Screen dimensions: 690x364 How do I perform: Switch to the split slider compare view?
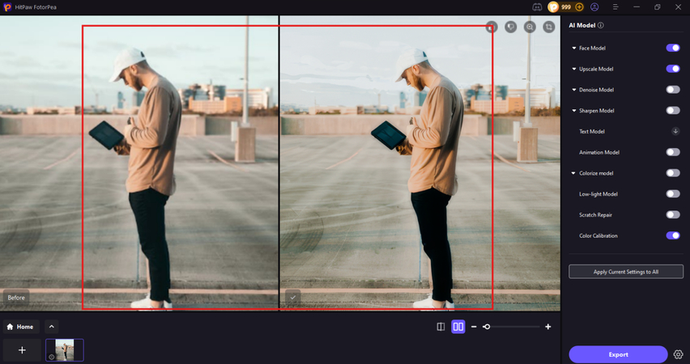pos(441,327)
